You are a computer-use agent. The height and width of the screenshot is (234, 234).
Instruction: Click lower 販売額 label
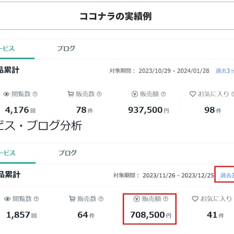point(151,199)
